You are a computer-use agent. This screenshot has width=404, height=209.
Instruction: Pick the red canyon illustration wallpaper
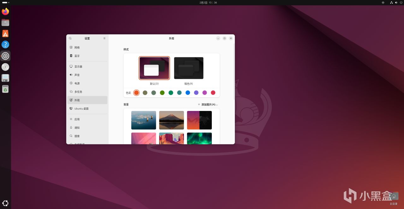coord(171,138)
